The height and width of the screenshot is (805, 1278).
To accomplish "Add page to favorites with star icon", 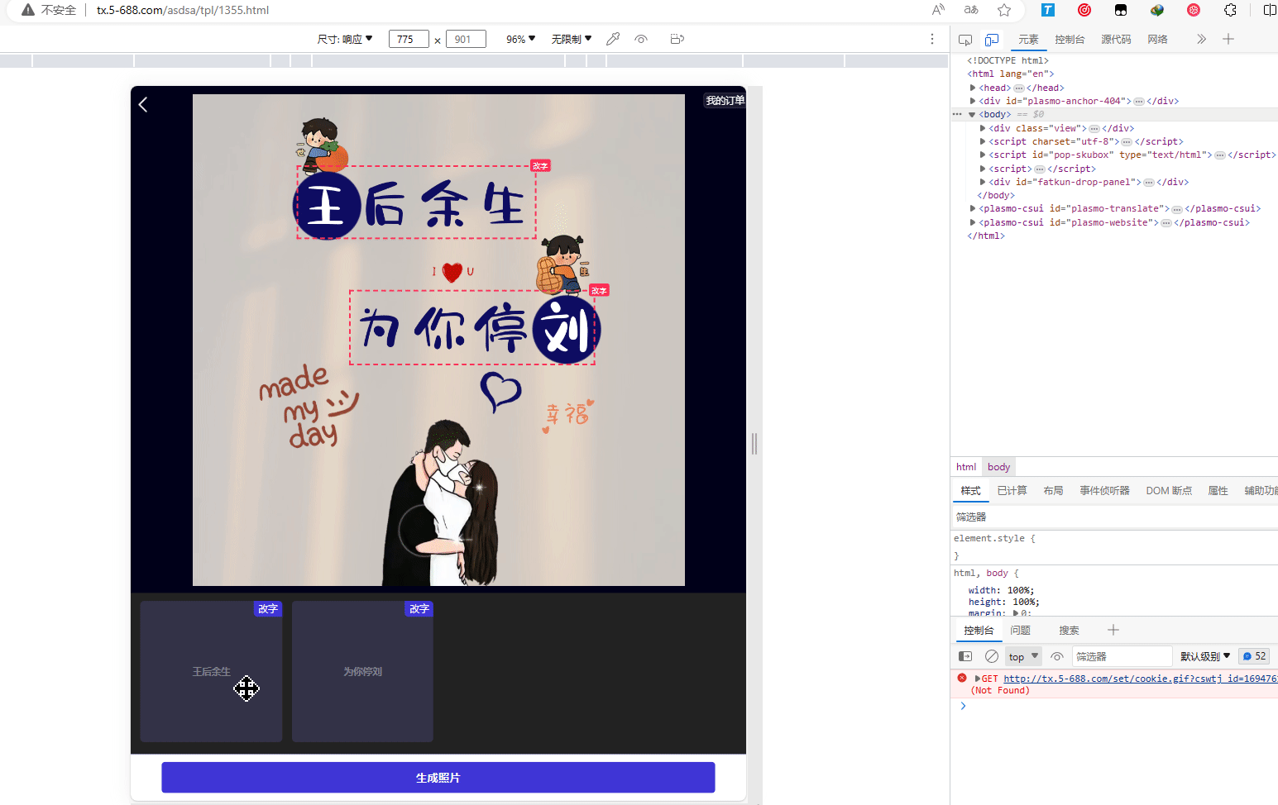I will [1004, 10].
